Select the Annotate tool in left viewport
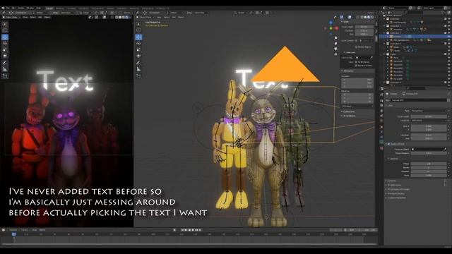The image size is (452, 254). pyautogui.click(x=5, y=63)
